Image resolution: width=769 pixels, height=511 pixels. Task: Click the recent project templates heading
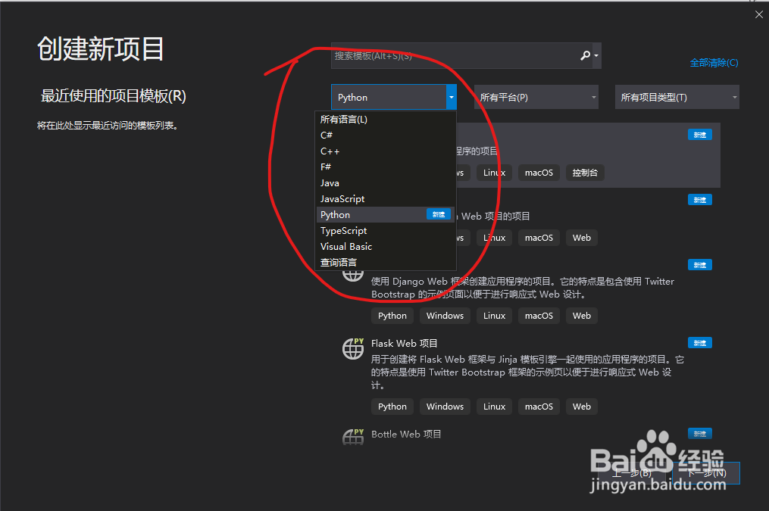pos(114,95)
